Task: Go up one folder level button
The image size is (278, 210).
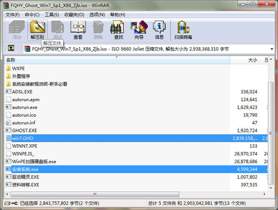Action: (x=11, y=48)
